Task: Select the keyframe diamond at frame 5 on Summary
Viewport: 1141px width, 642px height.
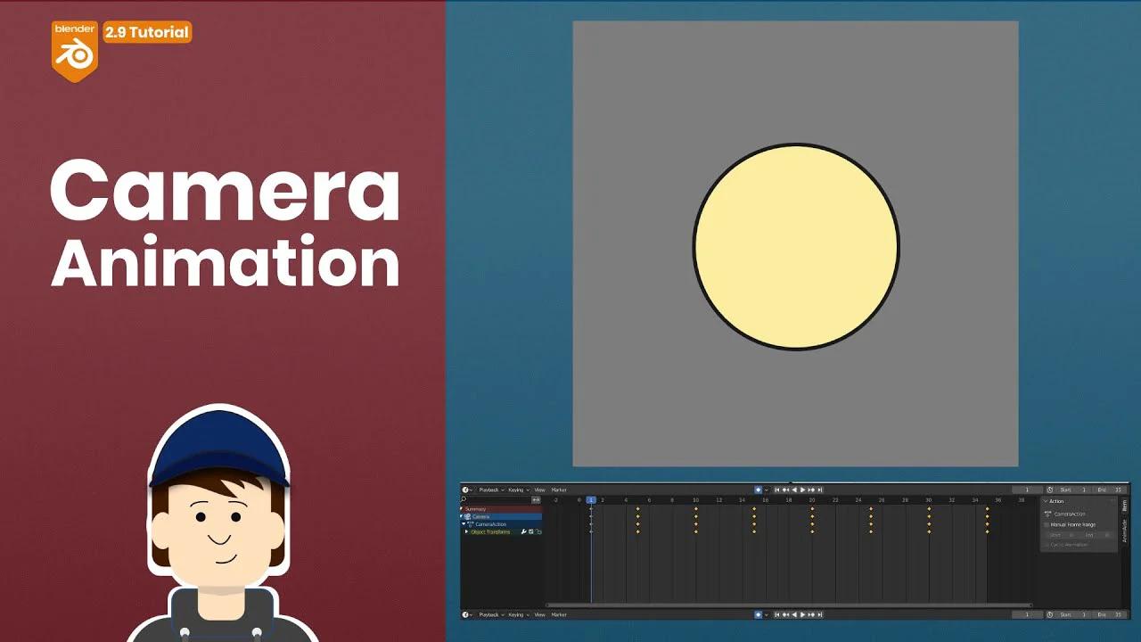Action: (x=637, y=509)
